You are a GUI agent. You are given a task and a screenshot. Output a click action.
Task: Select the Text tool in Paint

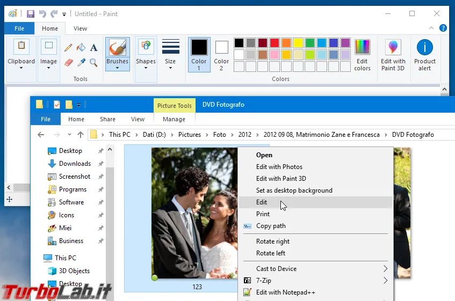(93, 48)
